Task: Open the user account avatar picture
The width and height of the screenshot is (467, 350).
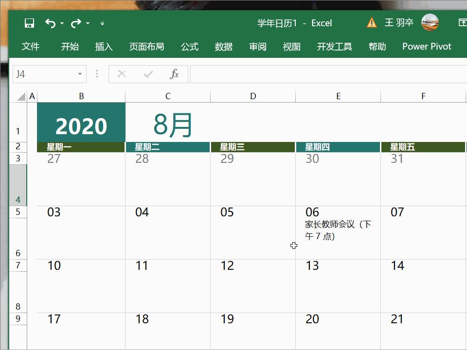Action: (430, 22)
